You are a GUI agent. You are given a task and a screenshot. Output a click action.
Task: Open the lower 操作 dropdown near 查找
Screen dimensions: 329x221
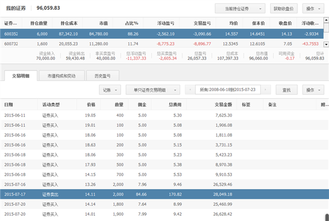pyautogui.click(x=313, y=90)
